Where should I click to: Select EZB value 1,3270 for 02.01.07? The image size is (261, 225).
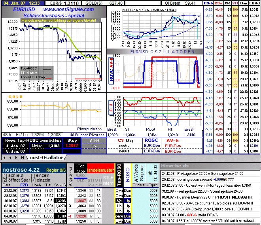[x=24, y=206]
